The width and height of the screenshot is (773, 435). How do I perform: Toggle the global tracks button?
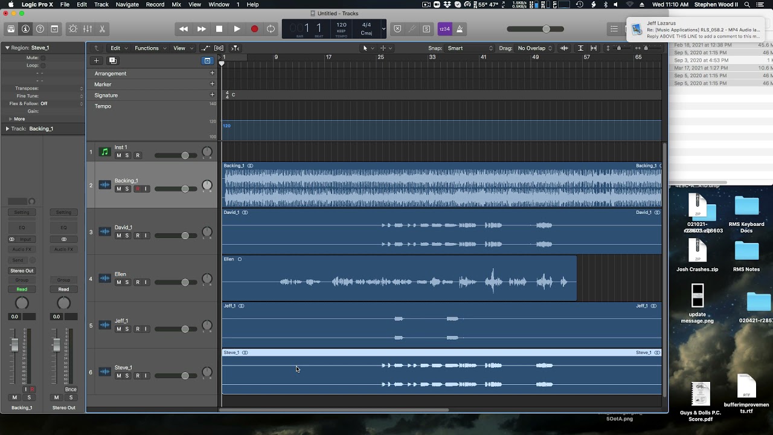click(207, 60)
